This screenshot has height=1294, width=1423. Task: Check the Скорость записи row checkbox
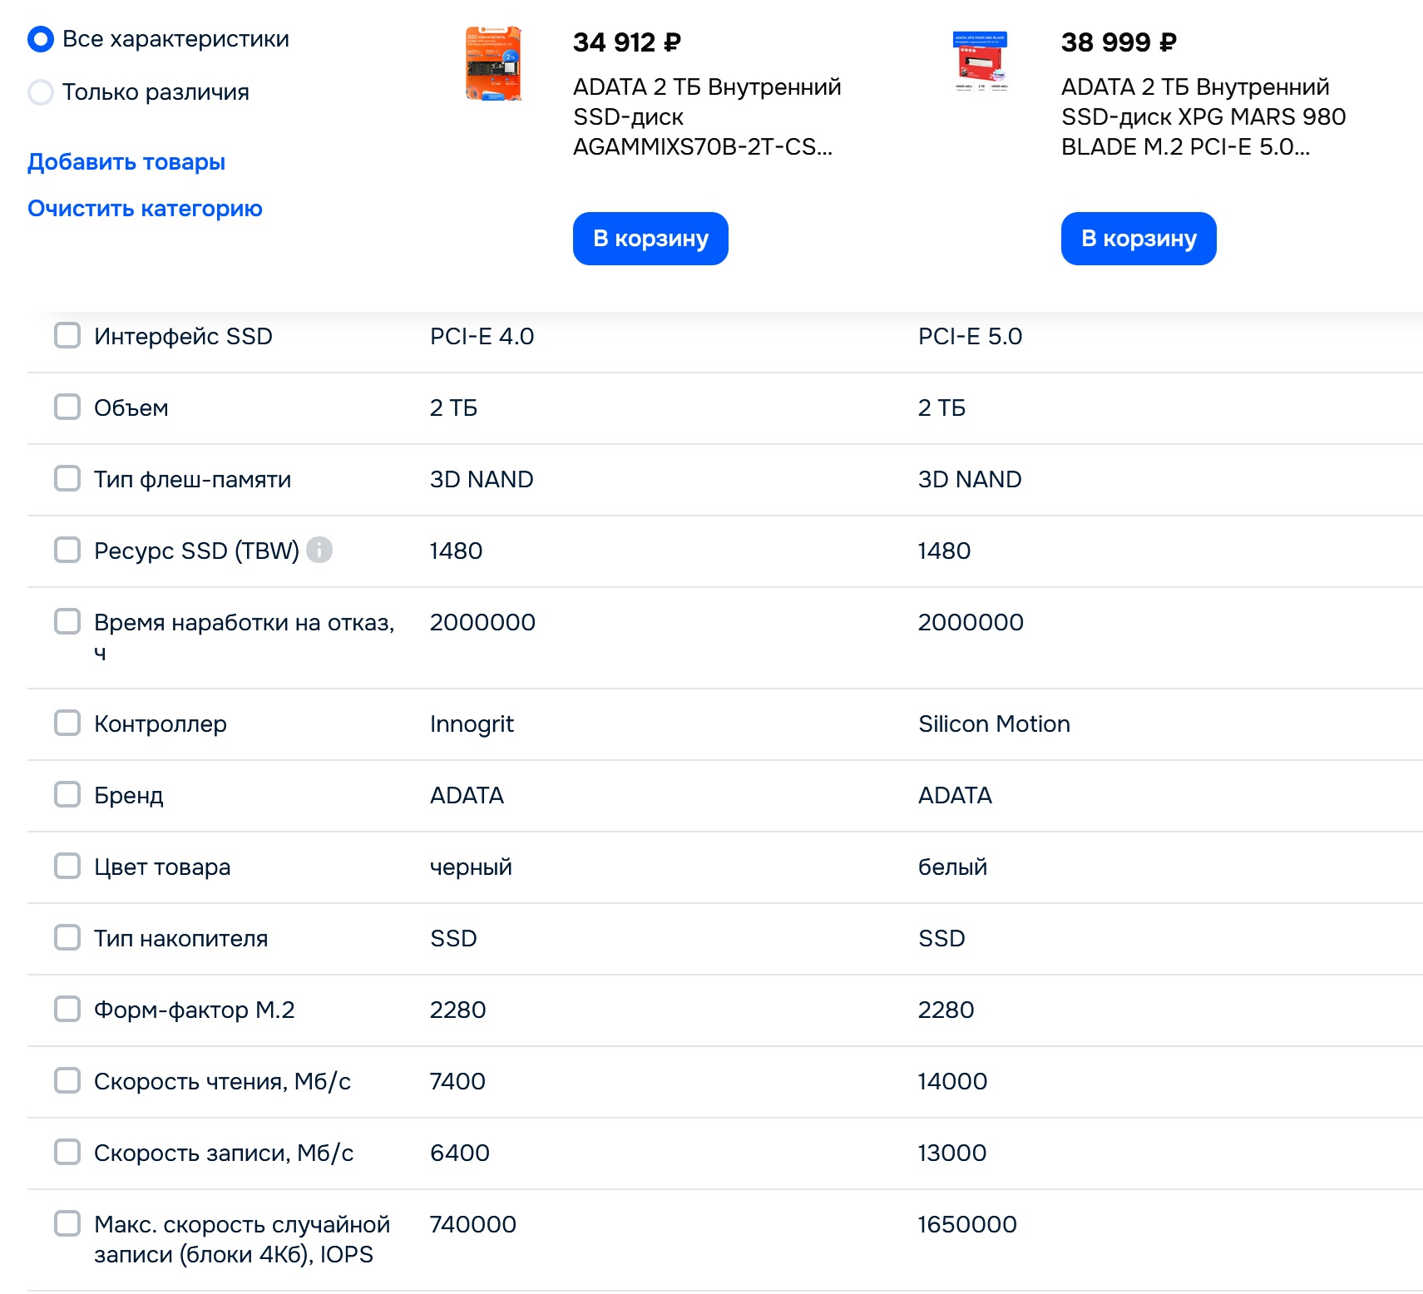[67, 1153]
